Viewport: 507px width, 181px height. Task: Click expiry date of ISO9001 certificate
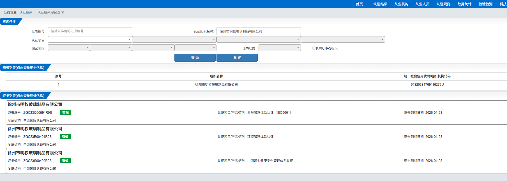coord(434,113)
